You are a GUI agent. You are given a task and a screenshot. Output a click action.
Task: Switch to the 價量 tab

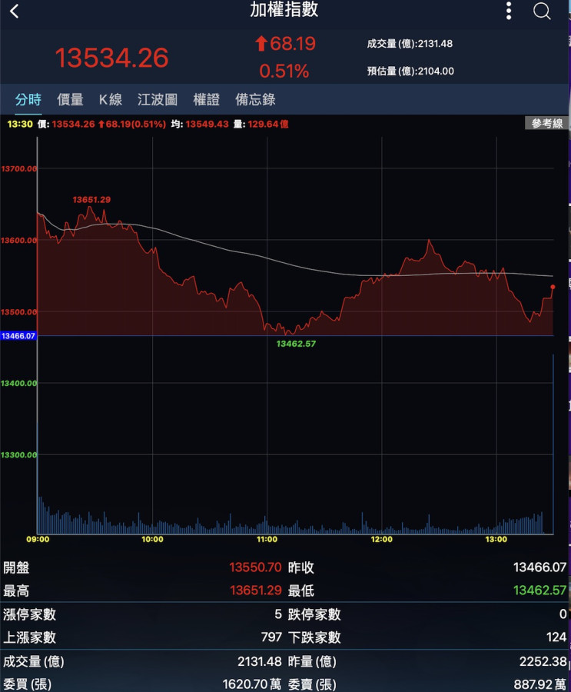point(70,99)
